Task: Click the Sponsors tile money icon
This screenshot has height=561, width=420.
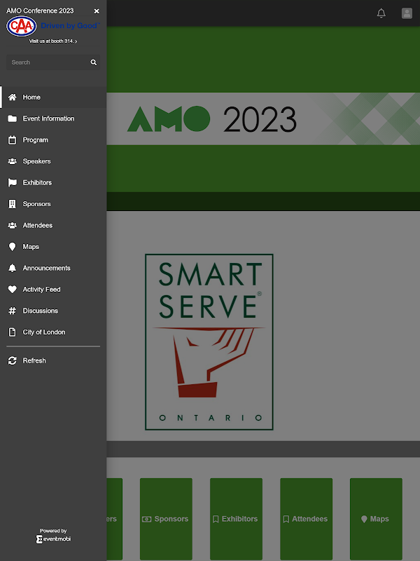Action: [146, 519]
